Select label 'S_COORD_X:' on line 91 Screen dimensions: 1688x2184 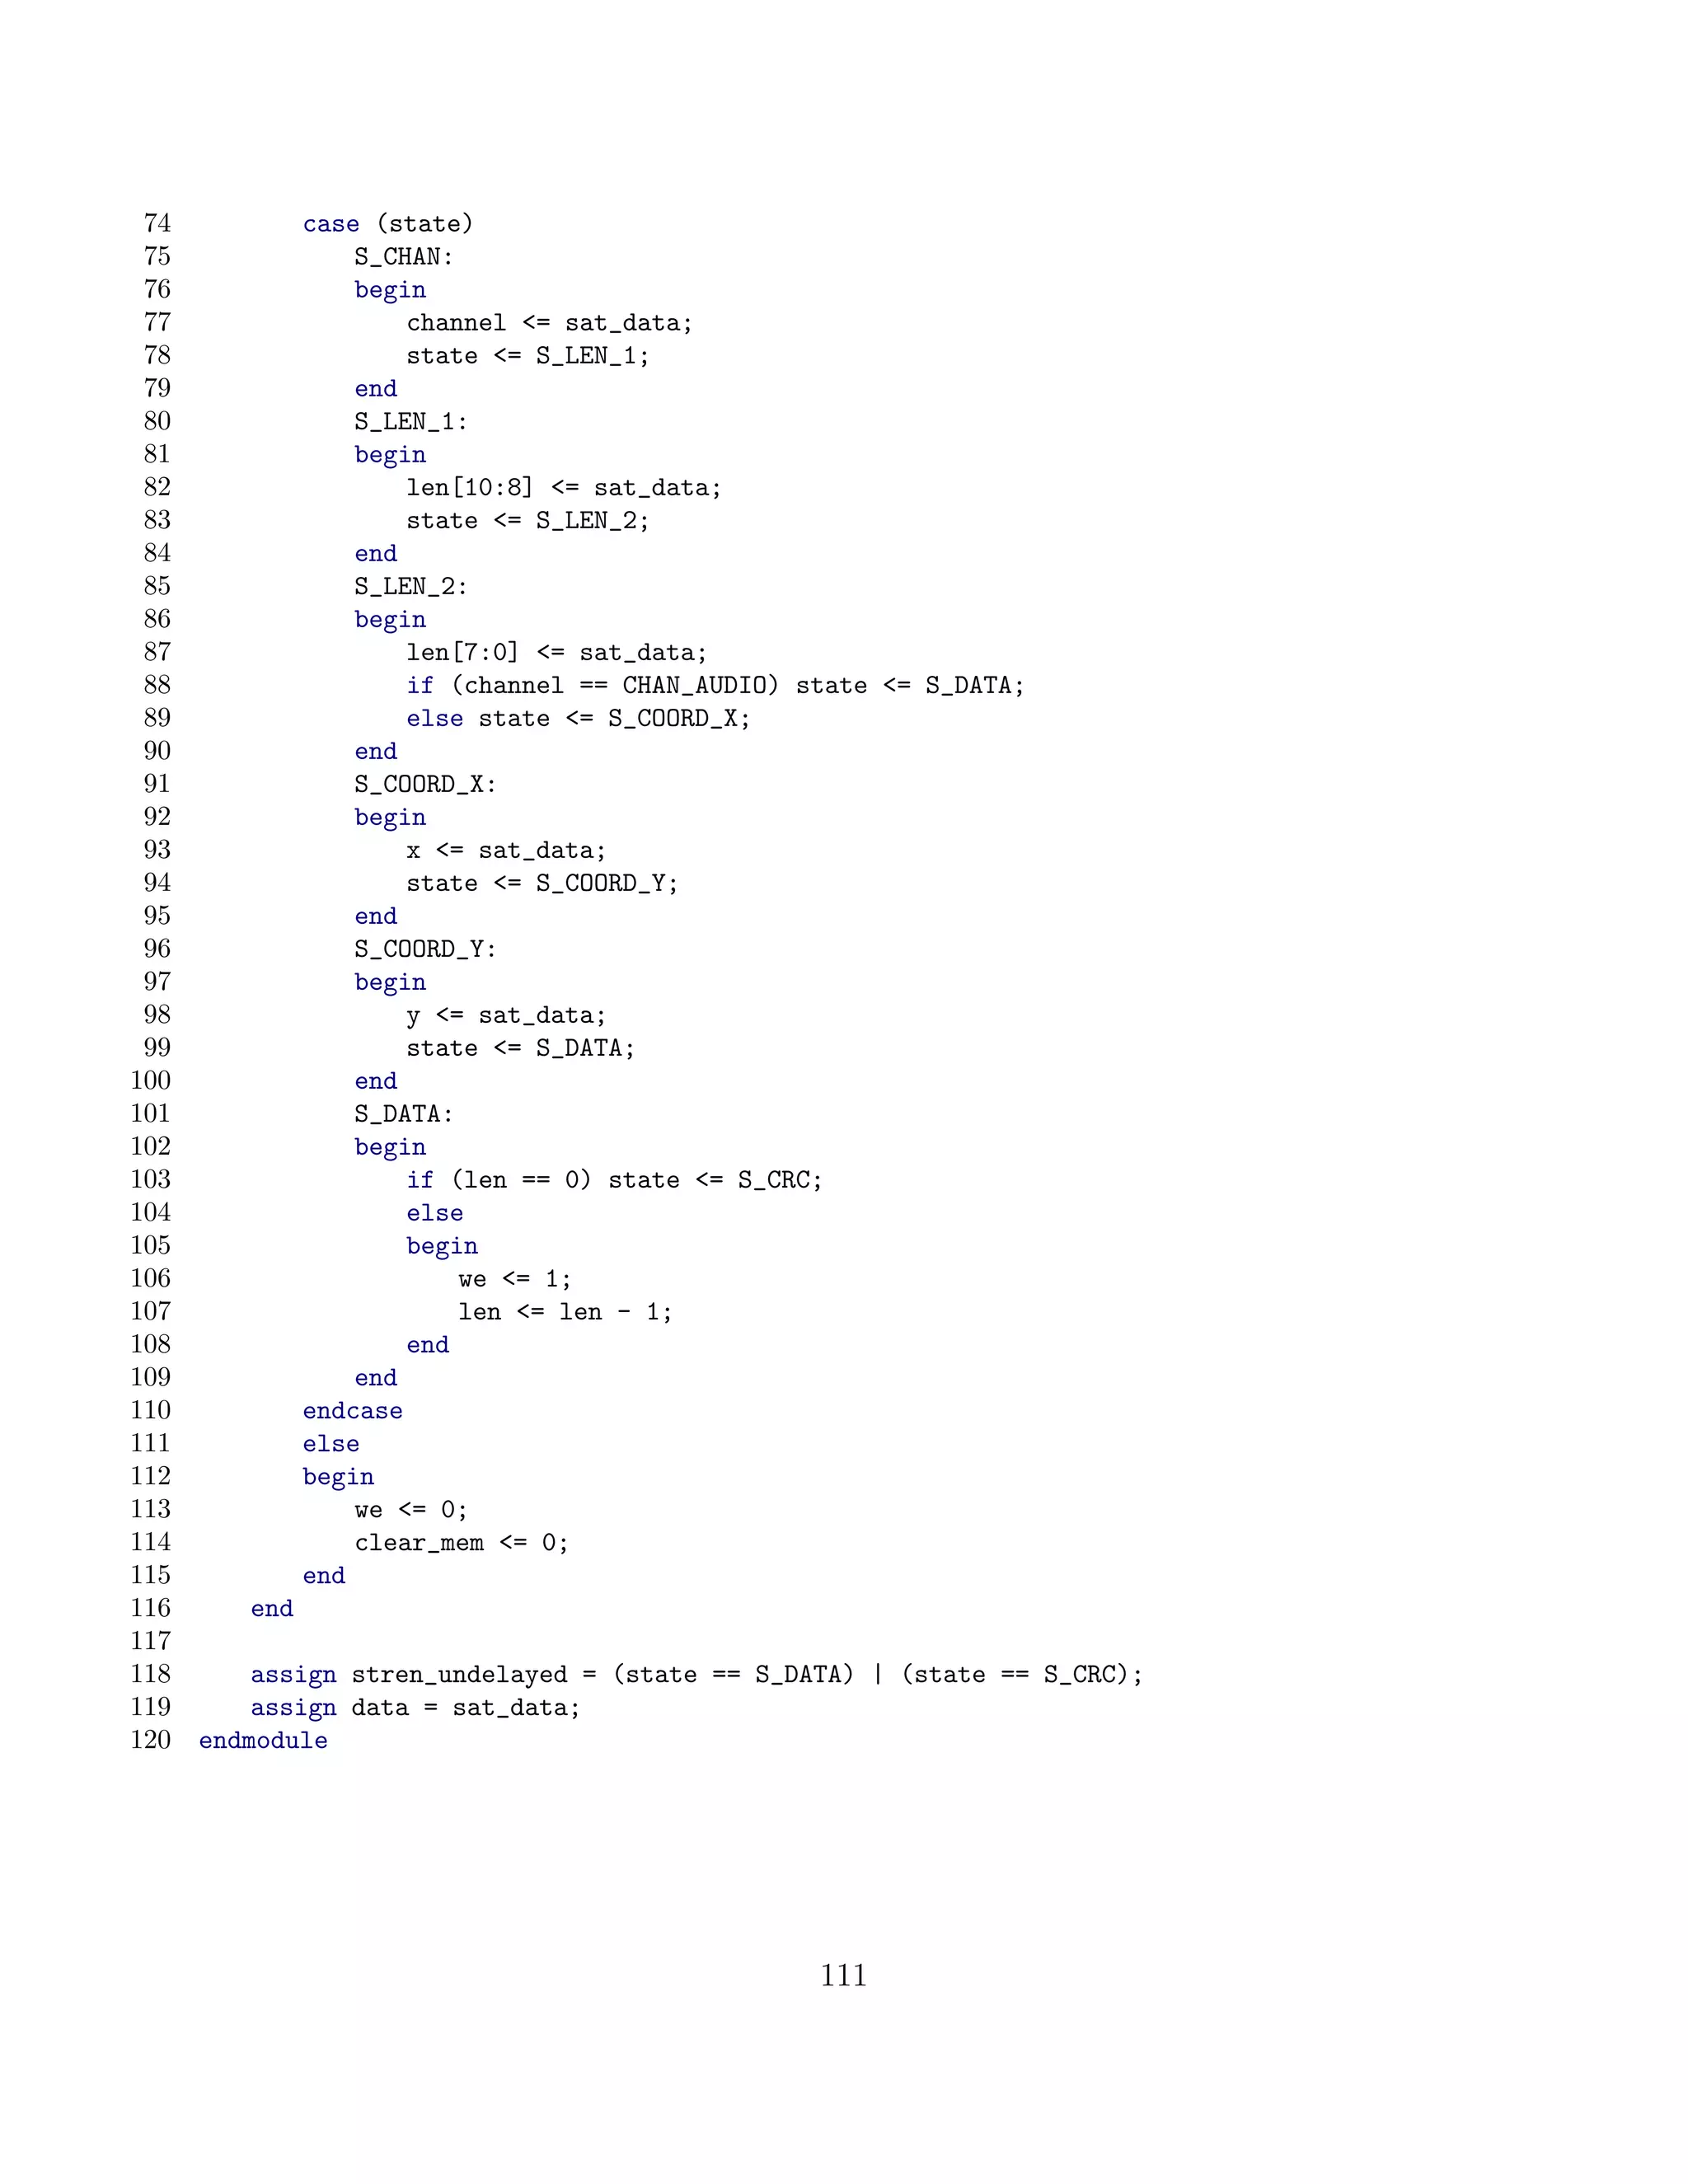[x=425, y=785]
